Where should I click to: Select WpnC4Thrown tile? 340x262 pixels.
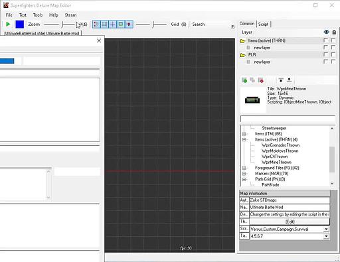click(274, 157)
